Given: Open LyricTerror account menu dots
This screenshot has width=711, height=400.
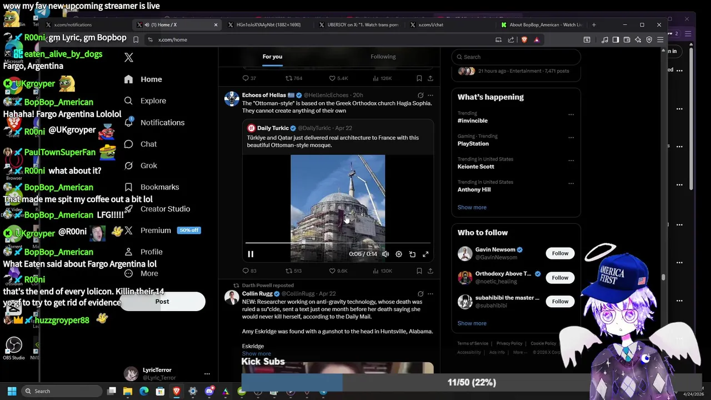Looking at the screenshot, I should click(x=207, y=374).
